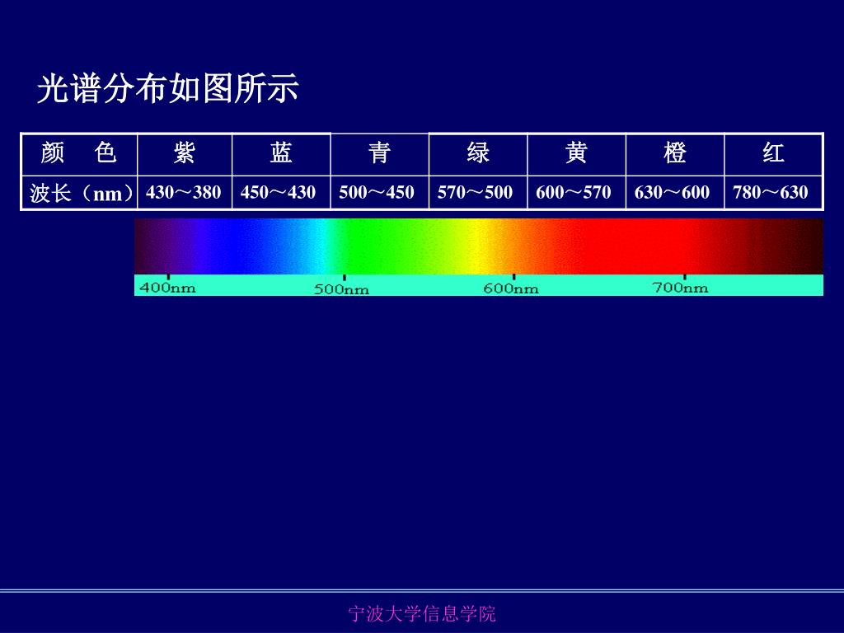The width and height of the screenshot is (844, 633).
Task: Select the 780～630 wavelength cell
Action: click(773, 192)
